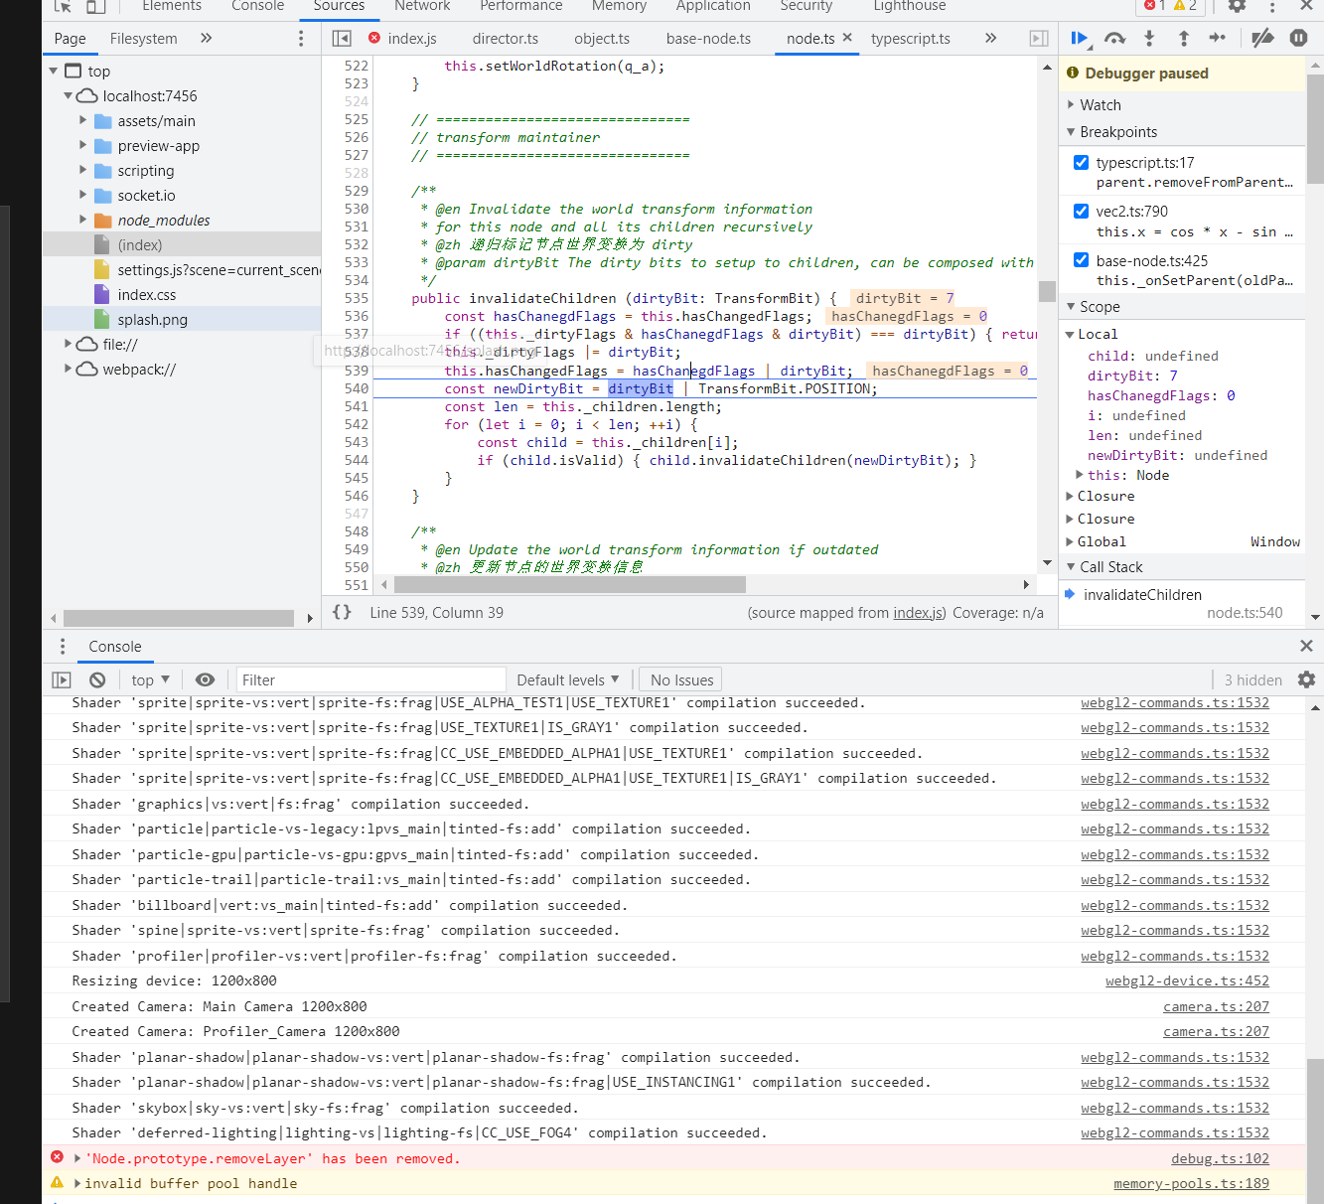This screenshot has width=1324, height=1204.
Task: Switch to the Network panel tab
Action: 422,6
